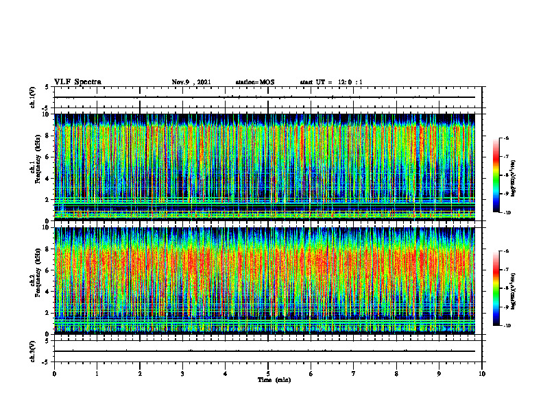Click the "VLF Spectra" title text
Viewport: 543px width, 419px height.
click(x=77, y=82)
